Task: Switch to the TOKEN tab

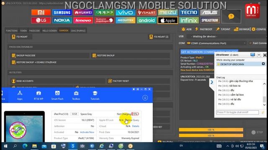Action: tap(23, 31)
